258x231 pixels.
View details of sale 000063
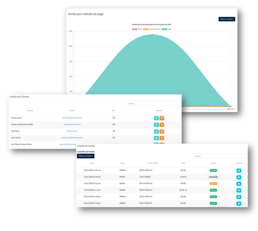click(239, 170)
